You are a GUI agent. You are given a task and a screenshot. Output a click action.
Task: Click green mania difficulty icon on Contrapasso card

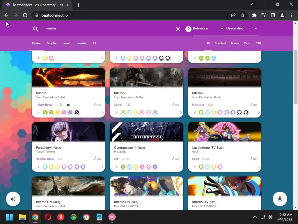pyautogui.click(x=123, y=167)
